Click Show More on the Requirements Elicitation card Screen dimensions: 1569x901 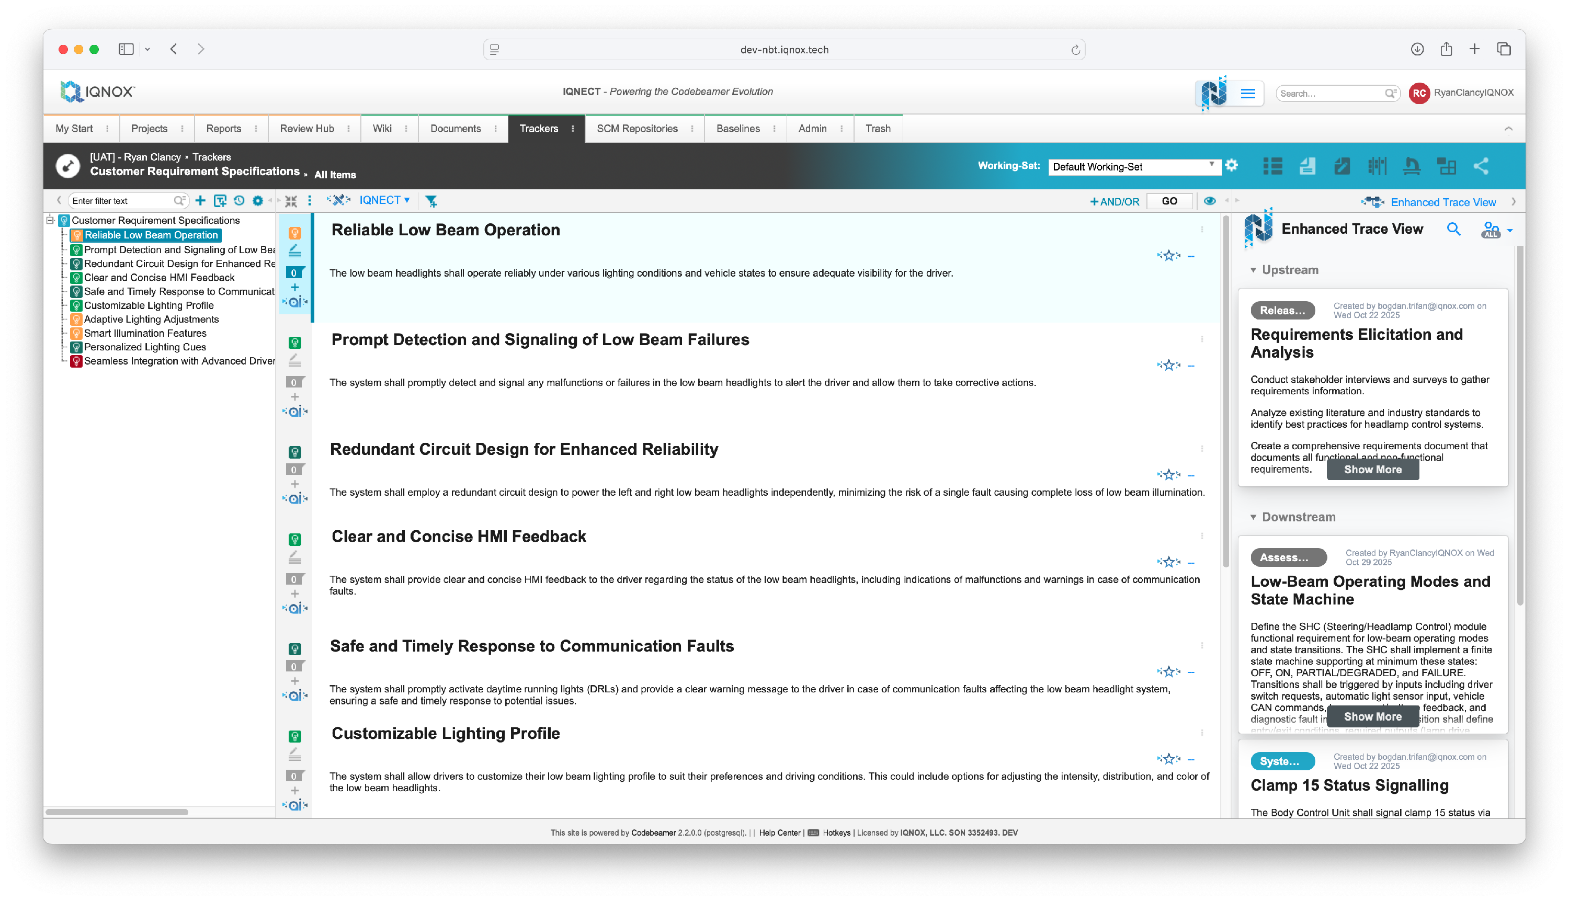tap(1372, 470)
